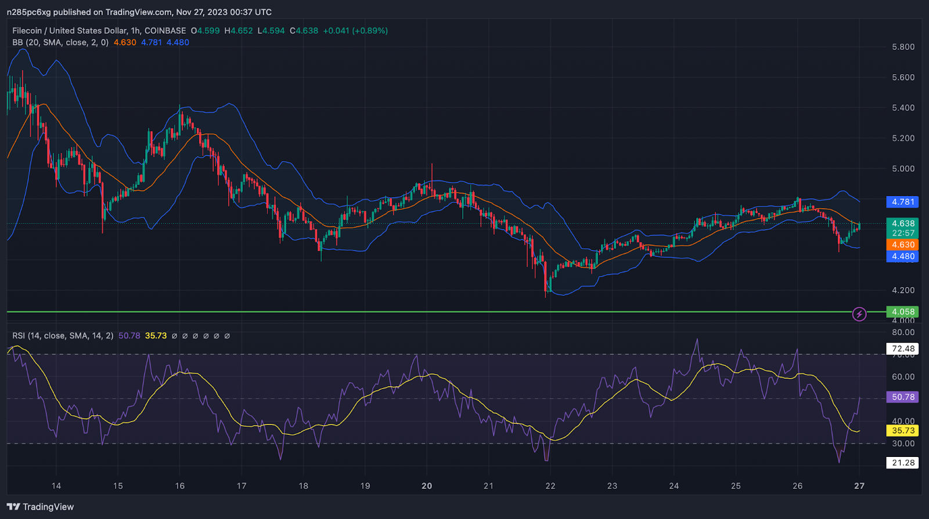Click the last null symbol in RSI legend

click(x=227, y=336)
